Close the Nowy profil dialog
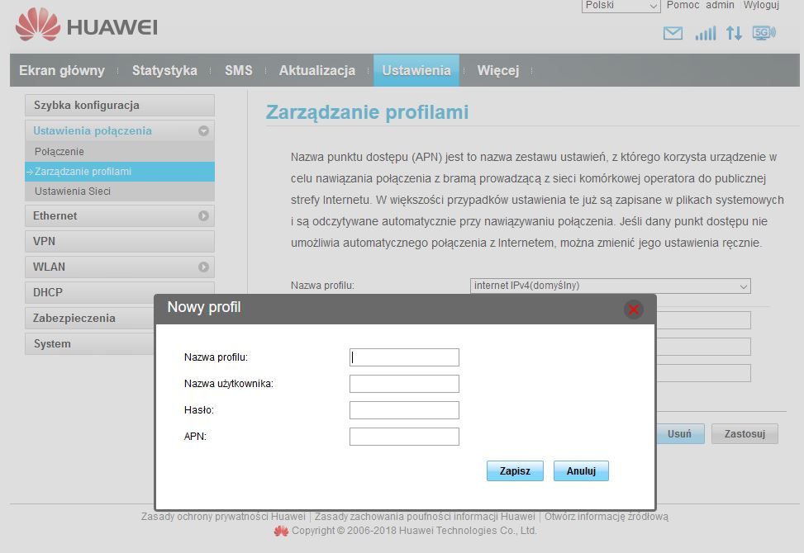This screenshot has height=553, width=804. [633, 310]
